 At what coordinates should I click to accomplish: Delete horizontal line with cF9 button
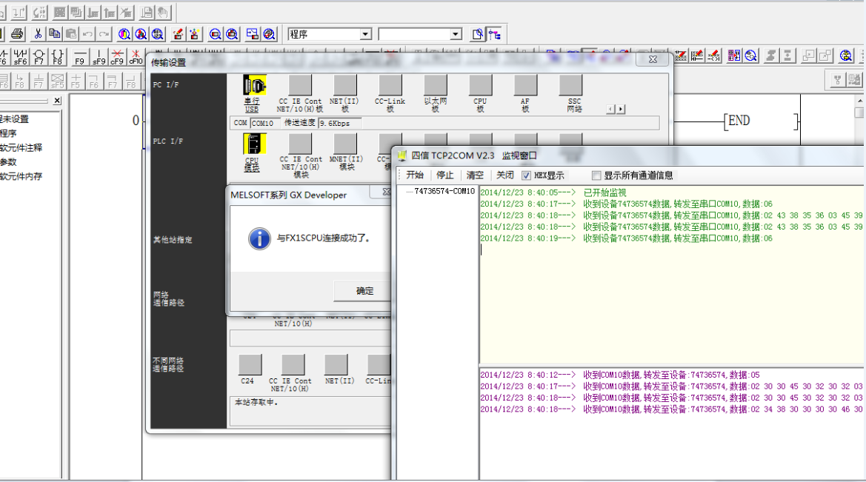point(117,57)
